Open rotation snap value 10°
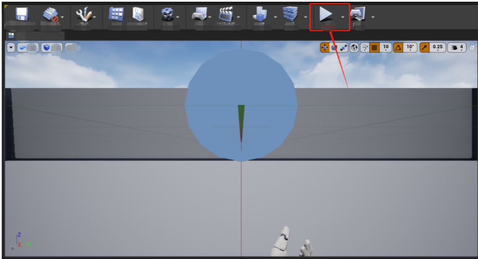Image resolution: width=478 pixels, height=259 pixels. (410, 47)
